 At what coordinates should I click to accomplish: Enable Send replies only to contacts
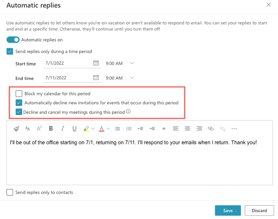[x=10, y=192]
